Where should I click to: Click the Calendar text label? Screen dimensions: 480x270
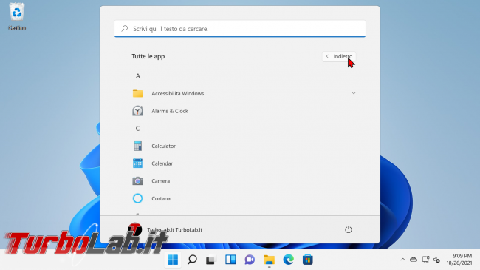point(162,163)
